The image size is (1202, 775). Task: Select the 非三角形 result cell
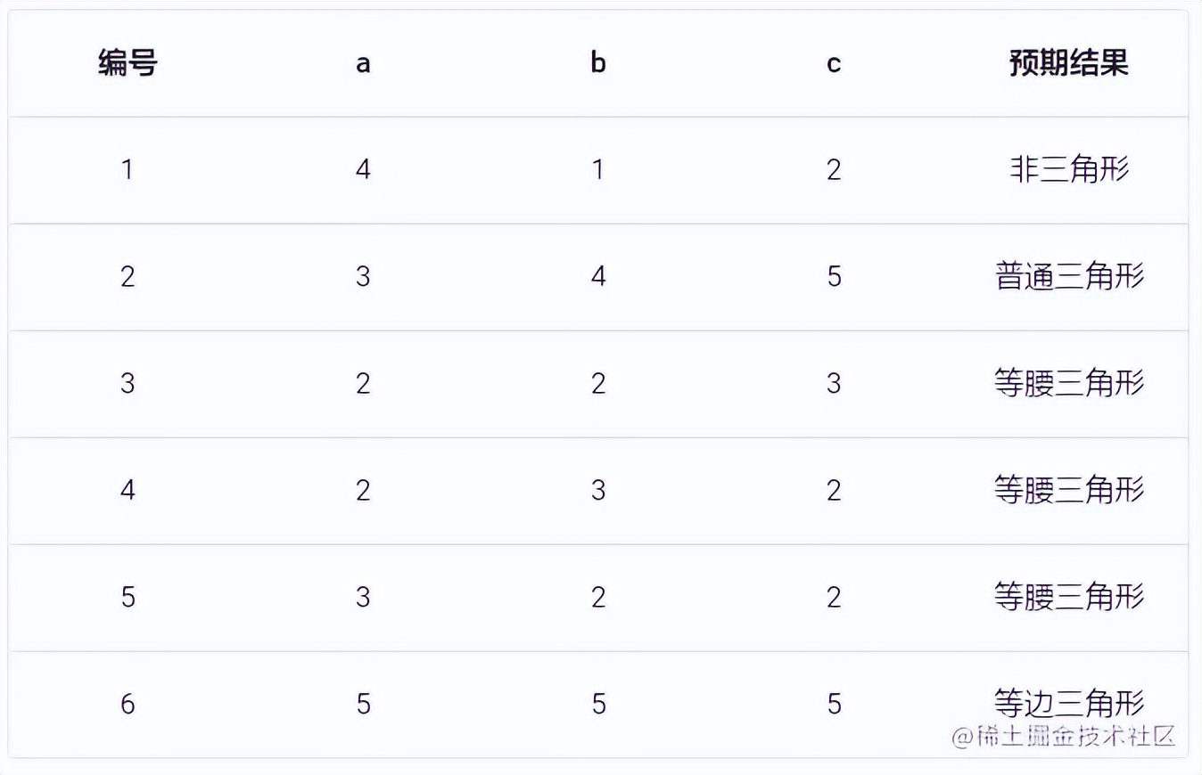tap(1068, 169)
